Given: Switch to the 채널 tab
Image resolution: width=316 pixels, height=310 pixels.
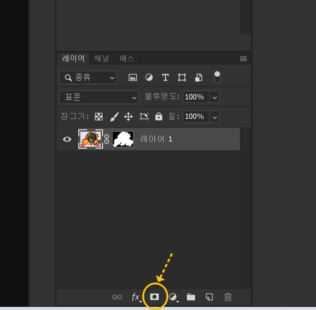Looking at the screenshot, I should tap(101, 58).
